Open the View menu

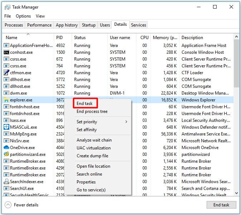click(x=40, y=16)
